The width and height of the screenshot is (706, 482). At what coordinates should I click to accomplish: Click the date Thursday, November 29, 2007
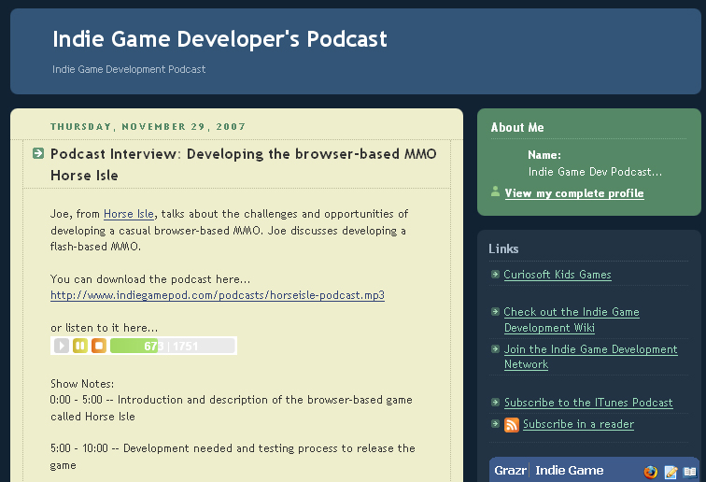coord(148,127)
